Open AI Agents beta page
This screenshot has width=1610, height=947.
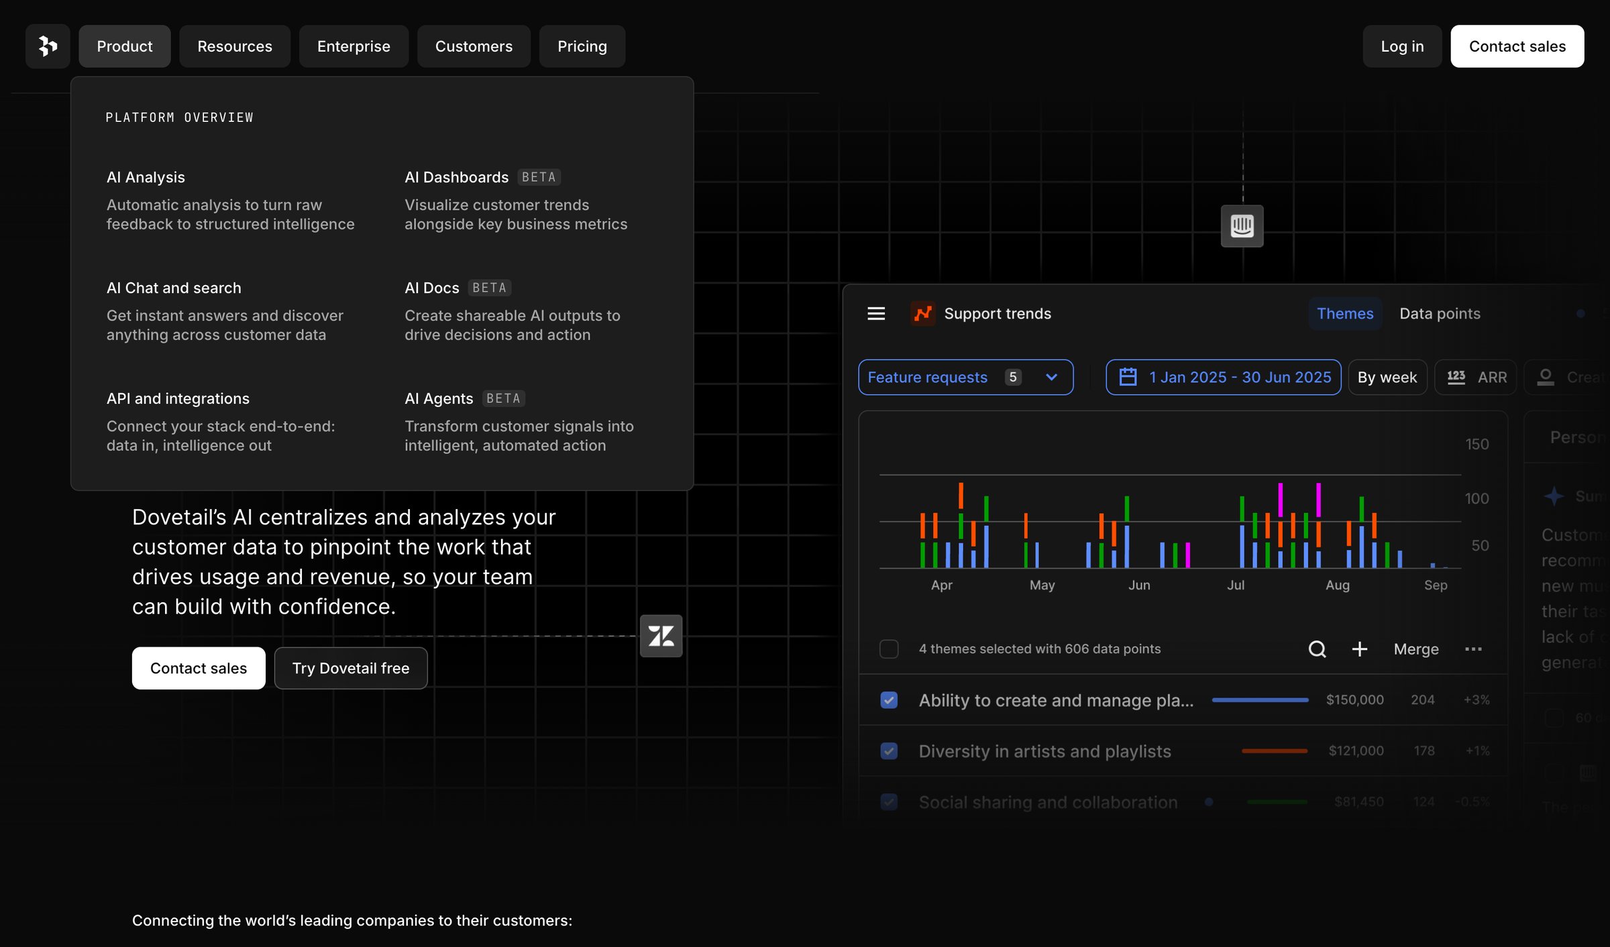pyautogui.click(x=519, y=422)
